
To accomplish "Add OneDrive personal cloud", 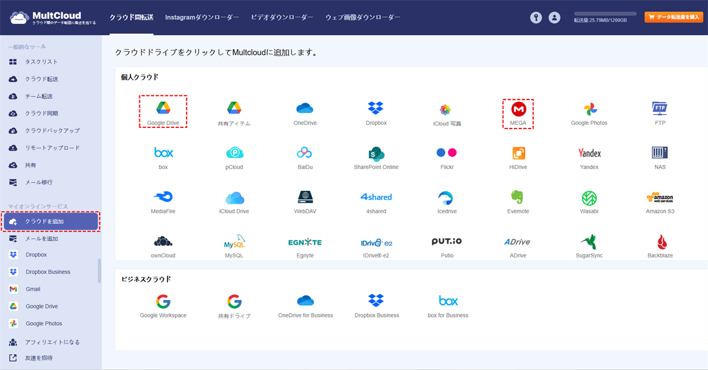I will pyautogui.click(x=305, y=108).
